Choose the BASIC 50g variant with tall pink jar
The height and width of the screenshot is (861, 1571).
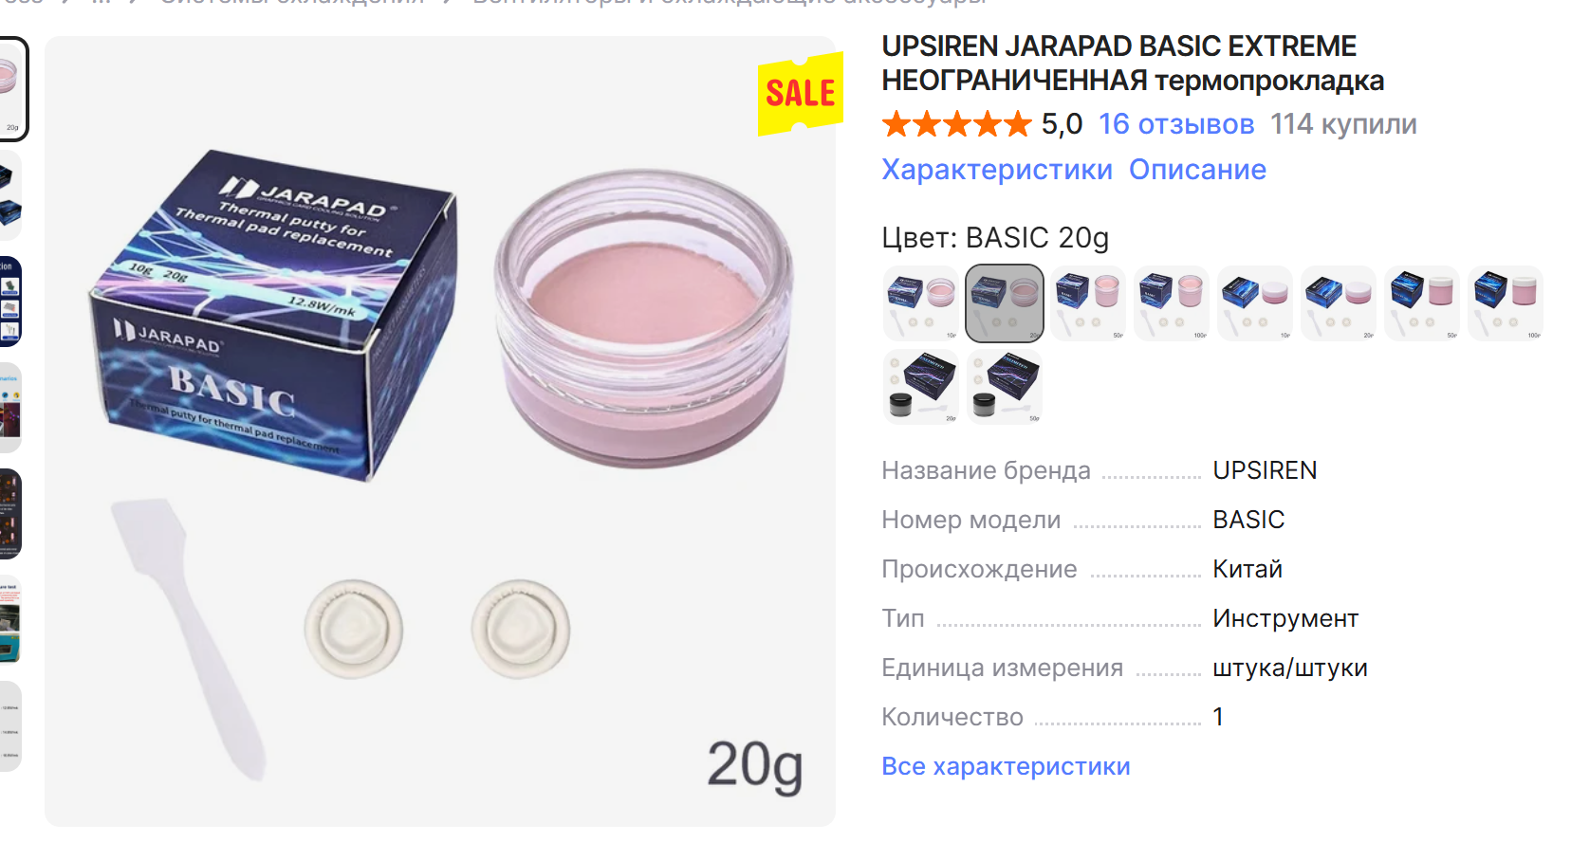(1087, 303)
